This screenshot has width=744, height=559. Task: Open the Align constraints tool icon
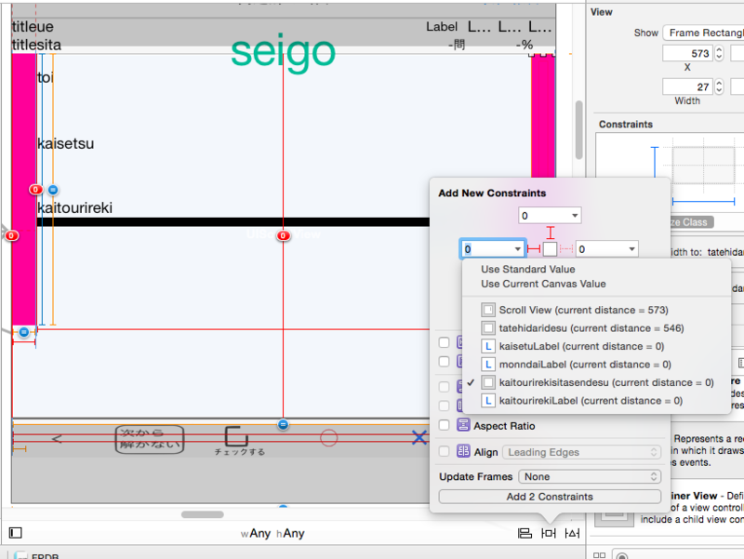coord(525,533)
